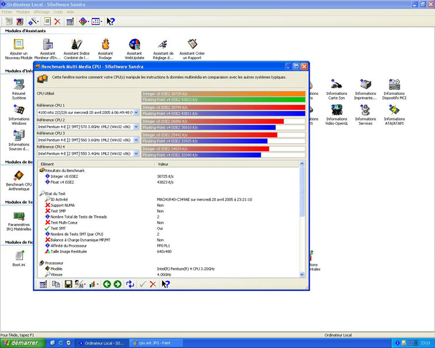Image resolution: width=435 pixels, height=348 pixels.
Task: Click CPU Utilisé green Floating-Point bar
Action: tap(223, 100)
